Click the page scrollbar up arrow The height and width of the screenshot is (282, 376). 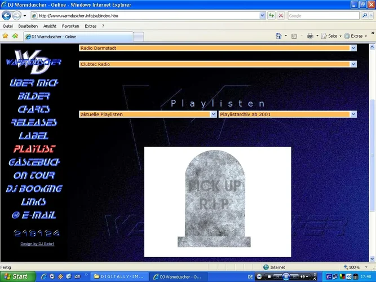point(372,47)
